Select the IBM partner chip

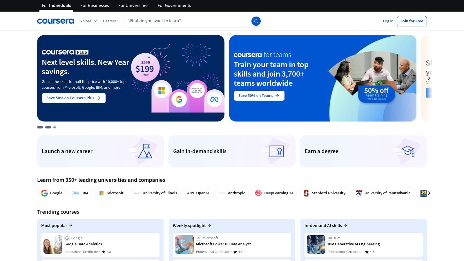80,193
